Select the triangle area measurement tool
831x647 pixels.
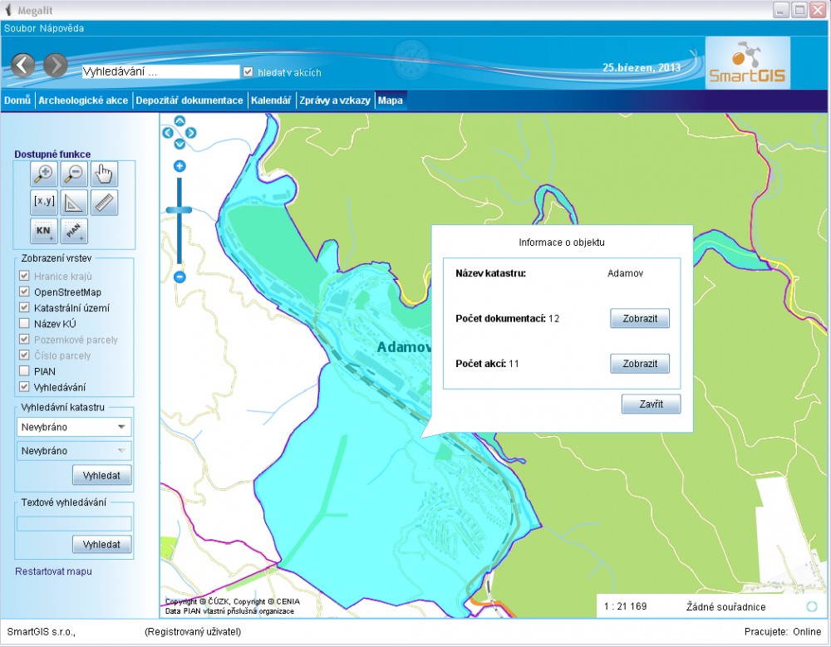(74, 202)
